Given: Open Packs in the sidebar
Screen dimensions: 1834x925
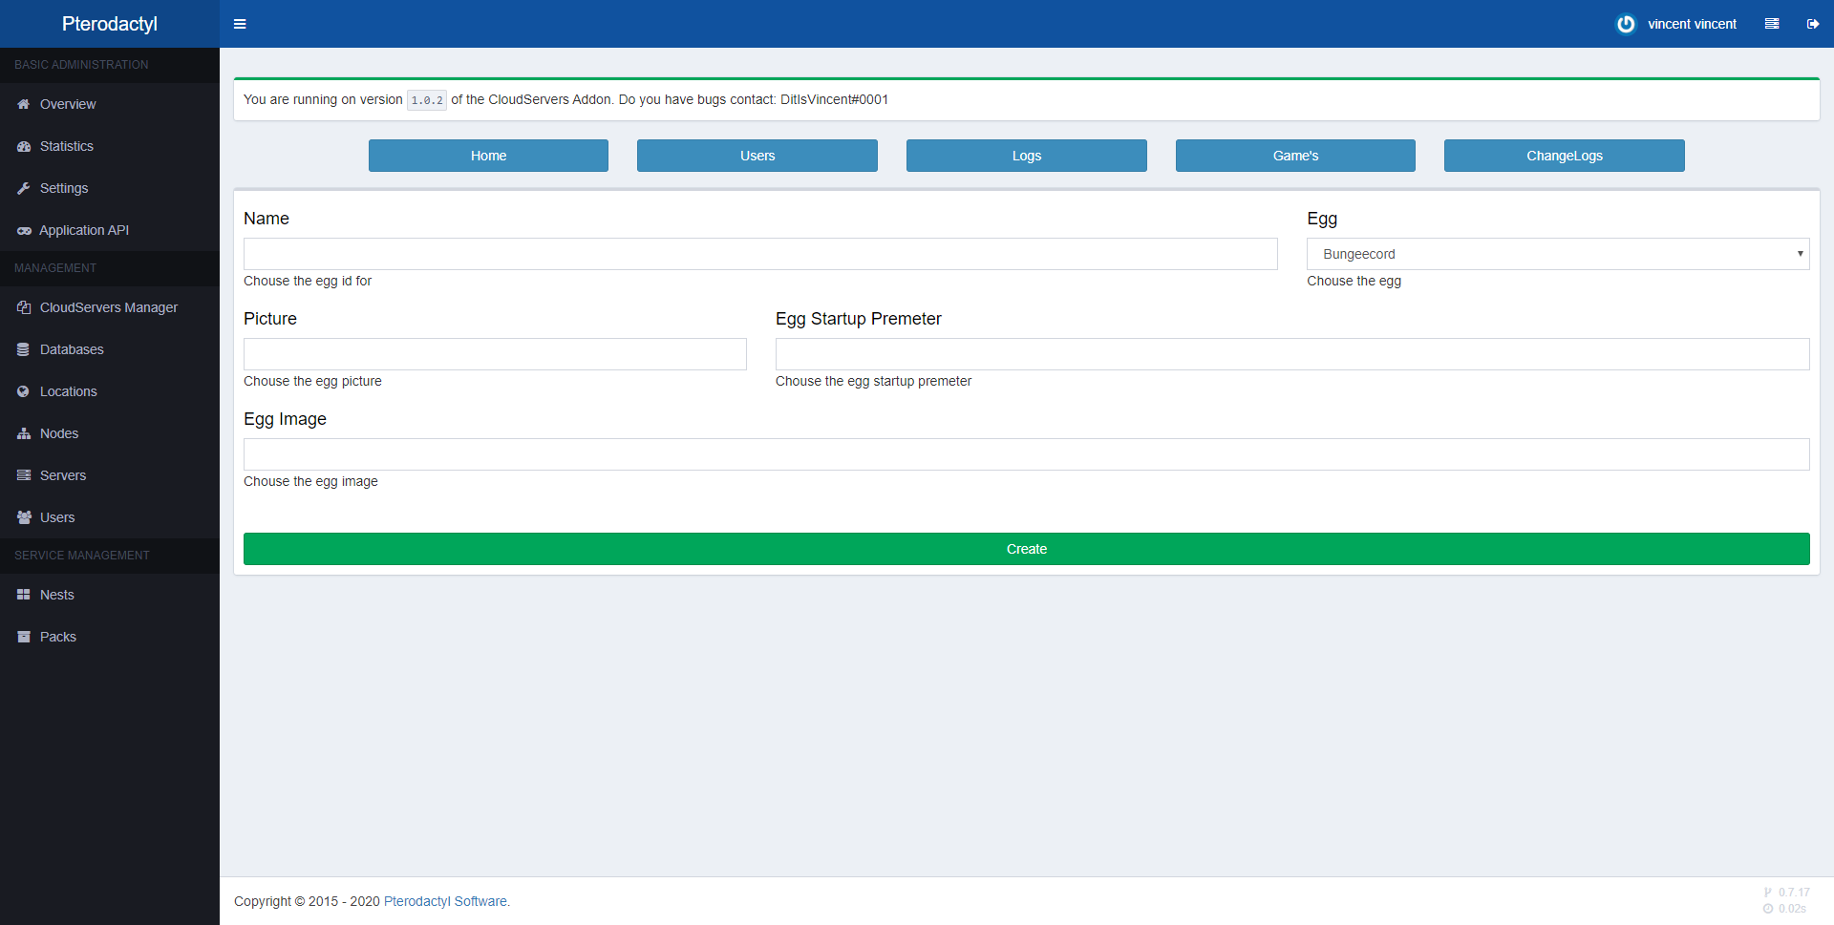Looking at the screenshot, I should coord(58,637).
